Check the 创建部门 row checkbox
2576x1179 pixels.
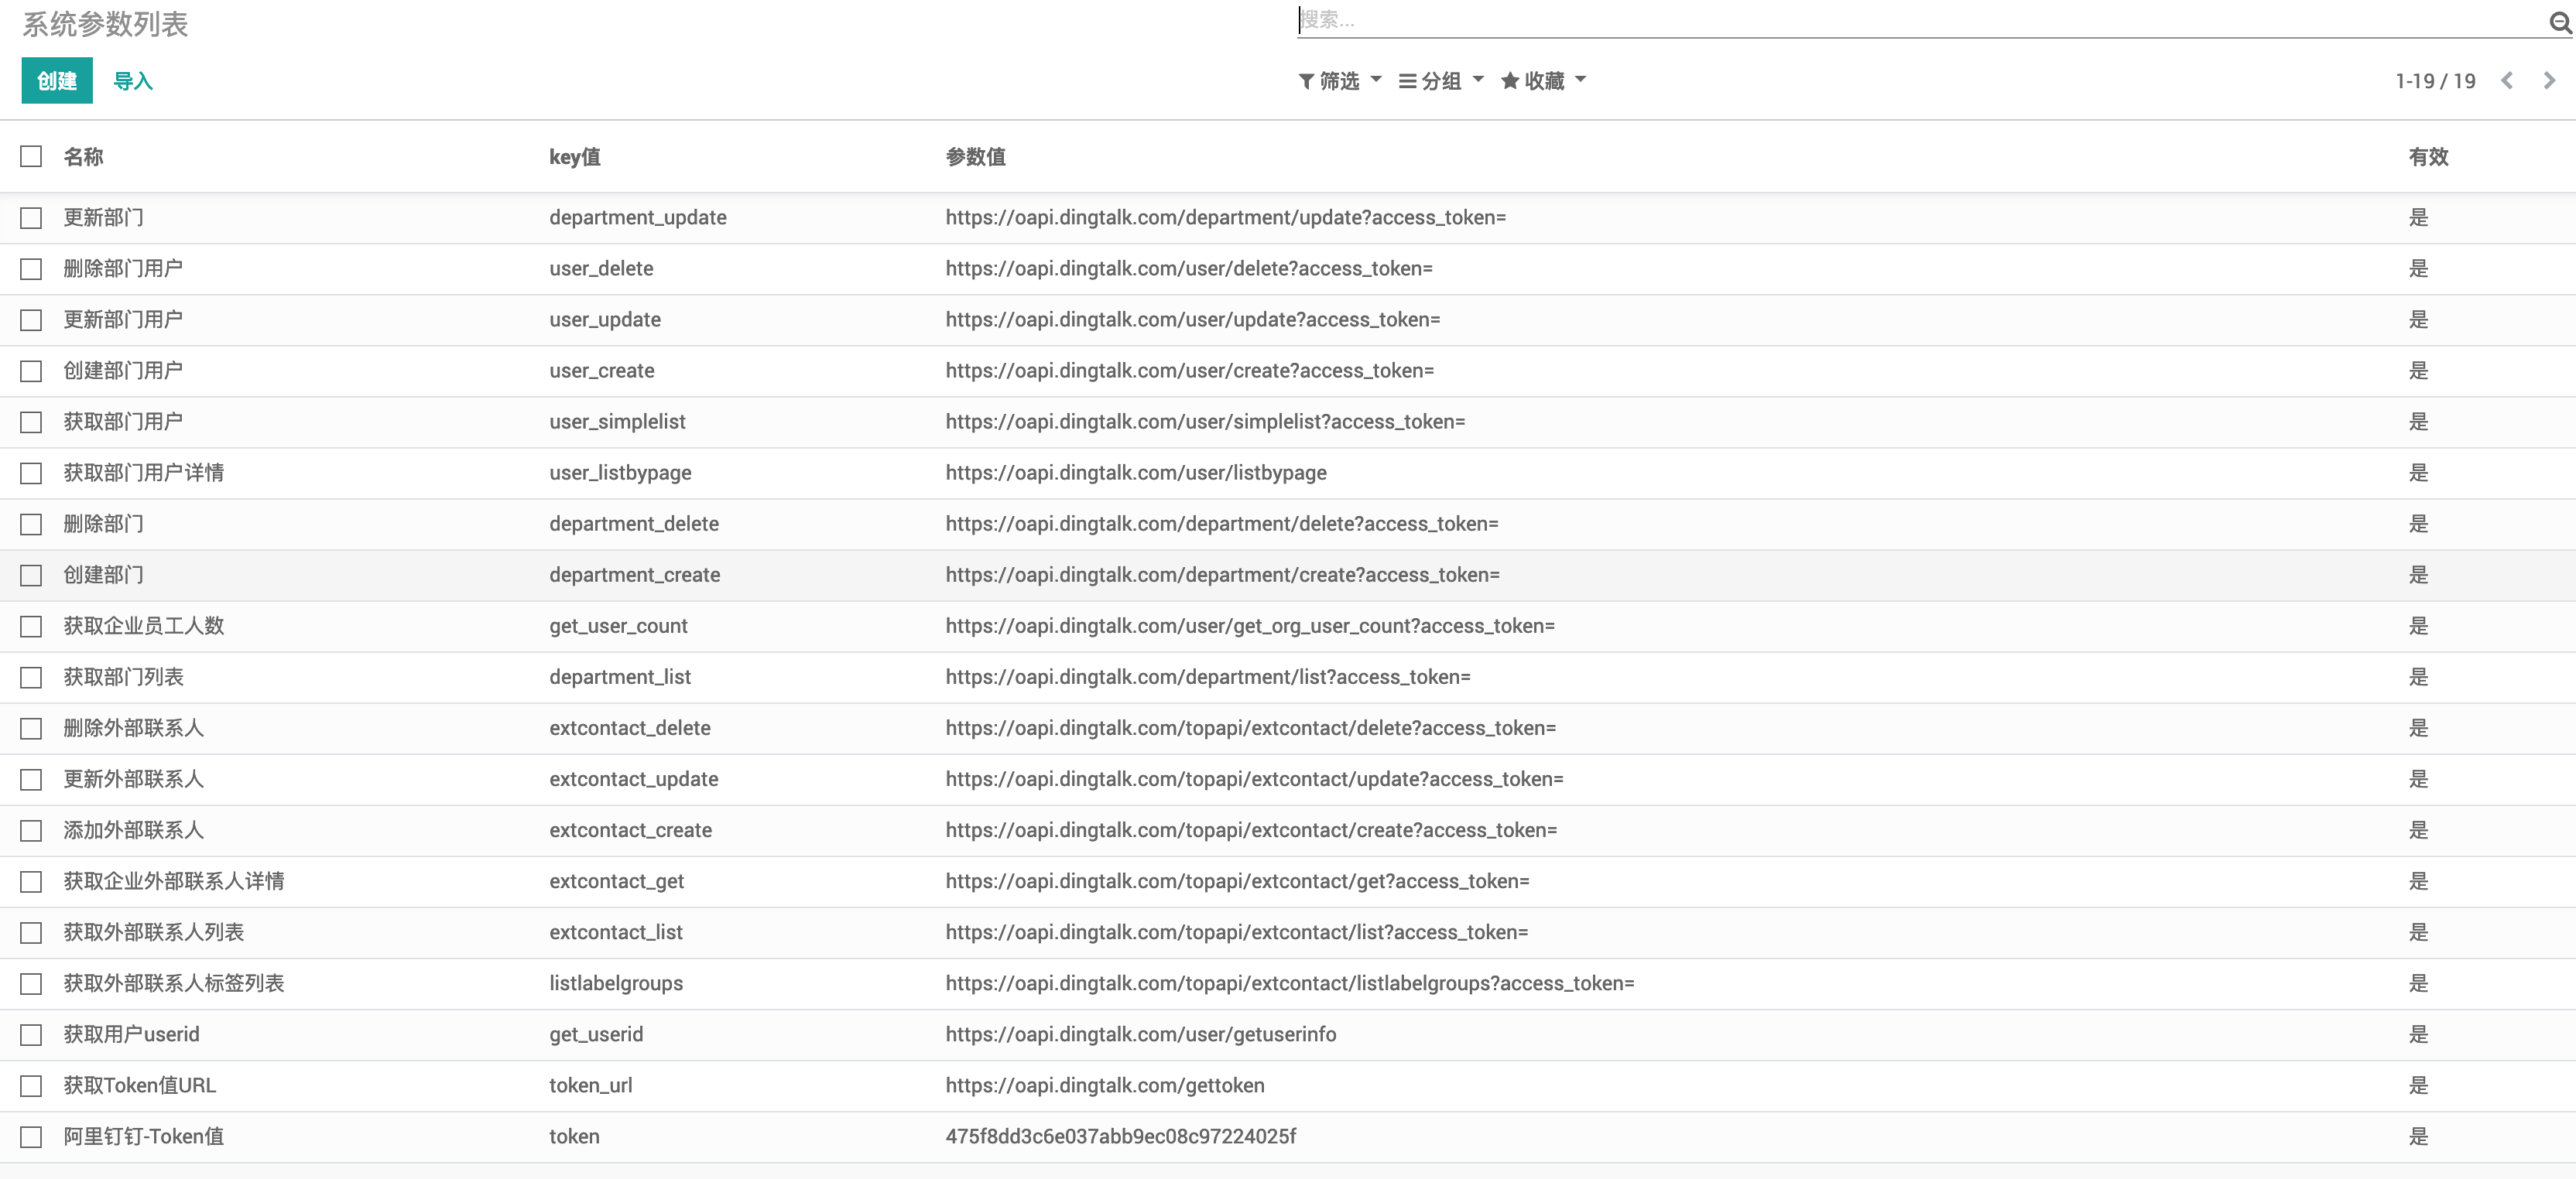coord(31,575)
